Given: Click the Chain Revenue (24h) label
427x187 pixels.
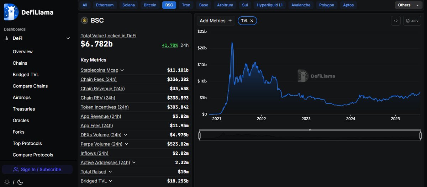Looking at the screenshot, I should coord(103,89).
